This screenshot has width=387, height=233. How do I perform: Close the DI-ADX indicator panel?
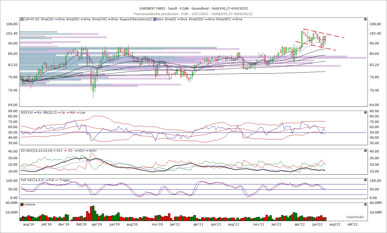click(x=365, y=151)
